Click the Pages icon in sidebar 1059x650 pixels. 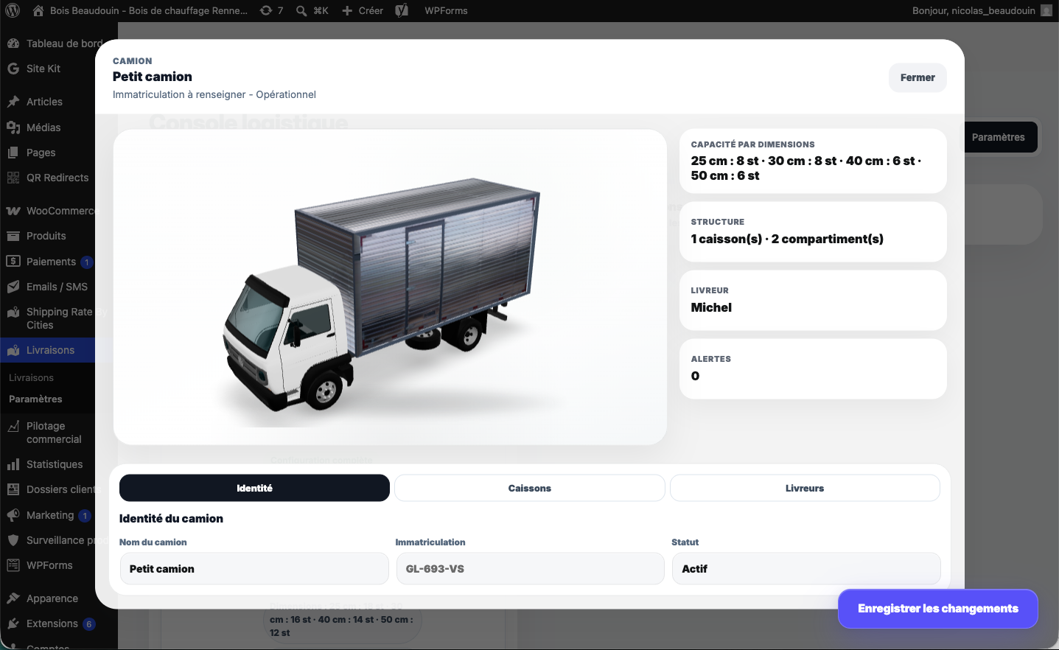13,153
